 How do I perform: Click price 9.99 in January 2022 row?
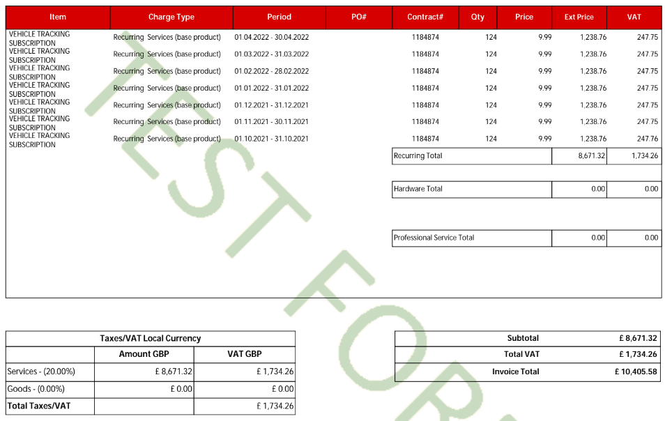(545, 89)
